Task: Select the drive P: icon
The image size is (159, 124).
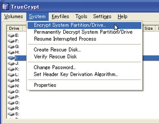Action: [x=11, y=97]
